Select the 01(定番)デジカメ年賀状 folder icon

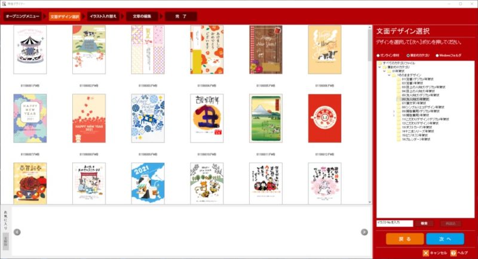399,79
